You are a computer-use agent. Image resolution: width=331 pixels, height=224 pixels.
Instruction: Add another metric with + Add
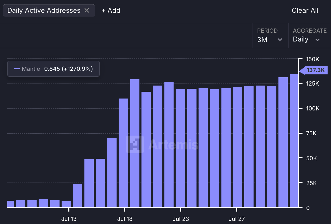click(111, 10)
